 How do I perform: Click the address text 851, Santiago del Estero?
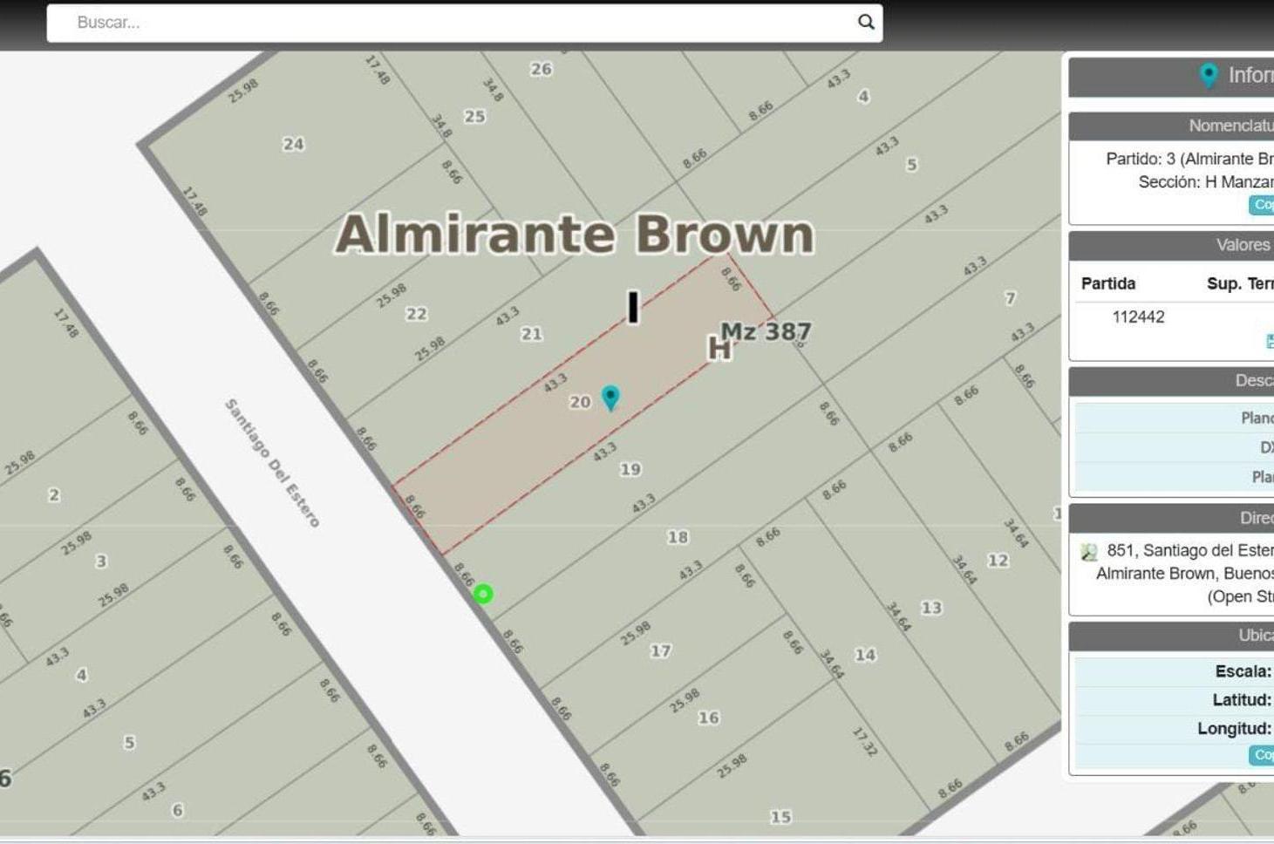point(1190,550)
